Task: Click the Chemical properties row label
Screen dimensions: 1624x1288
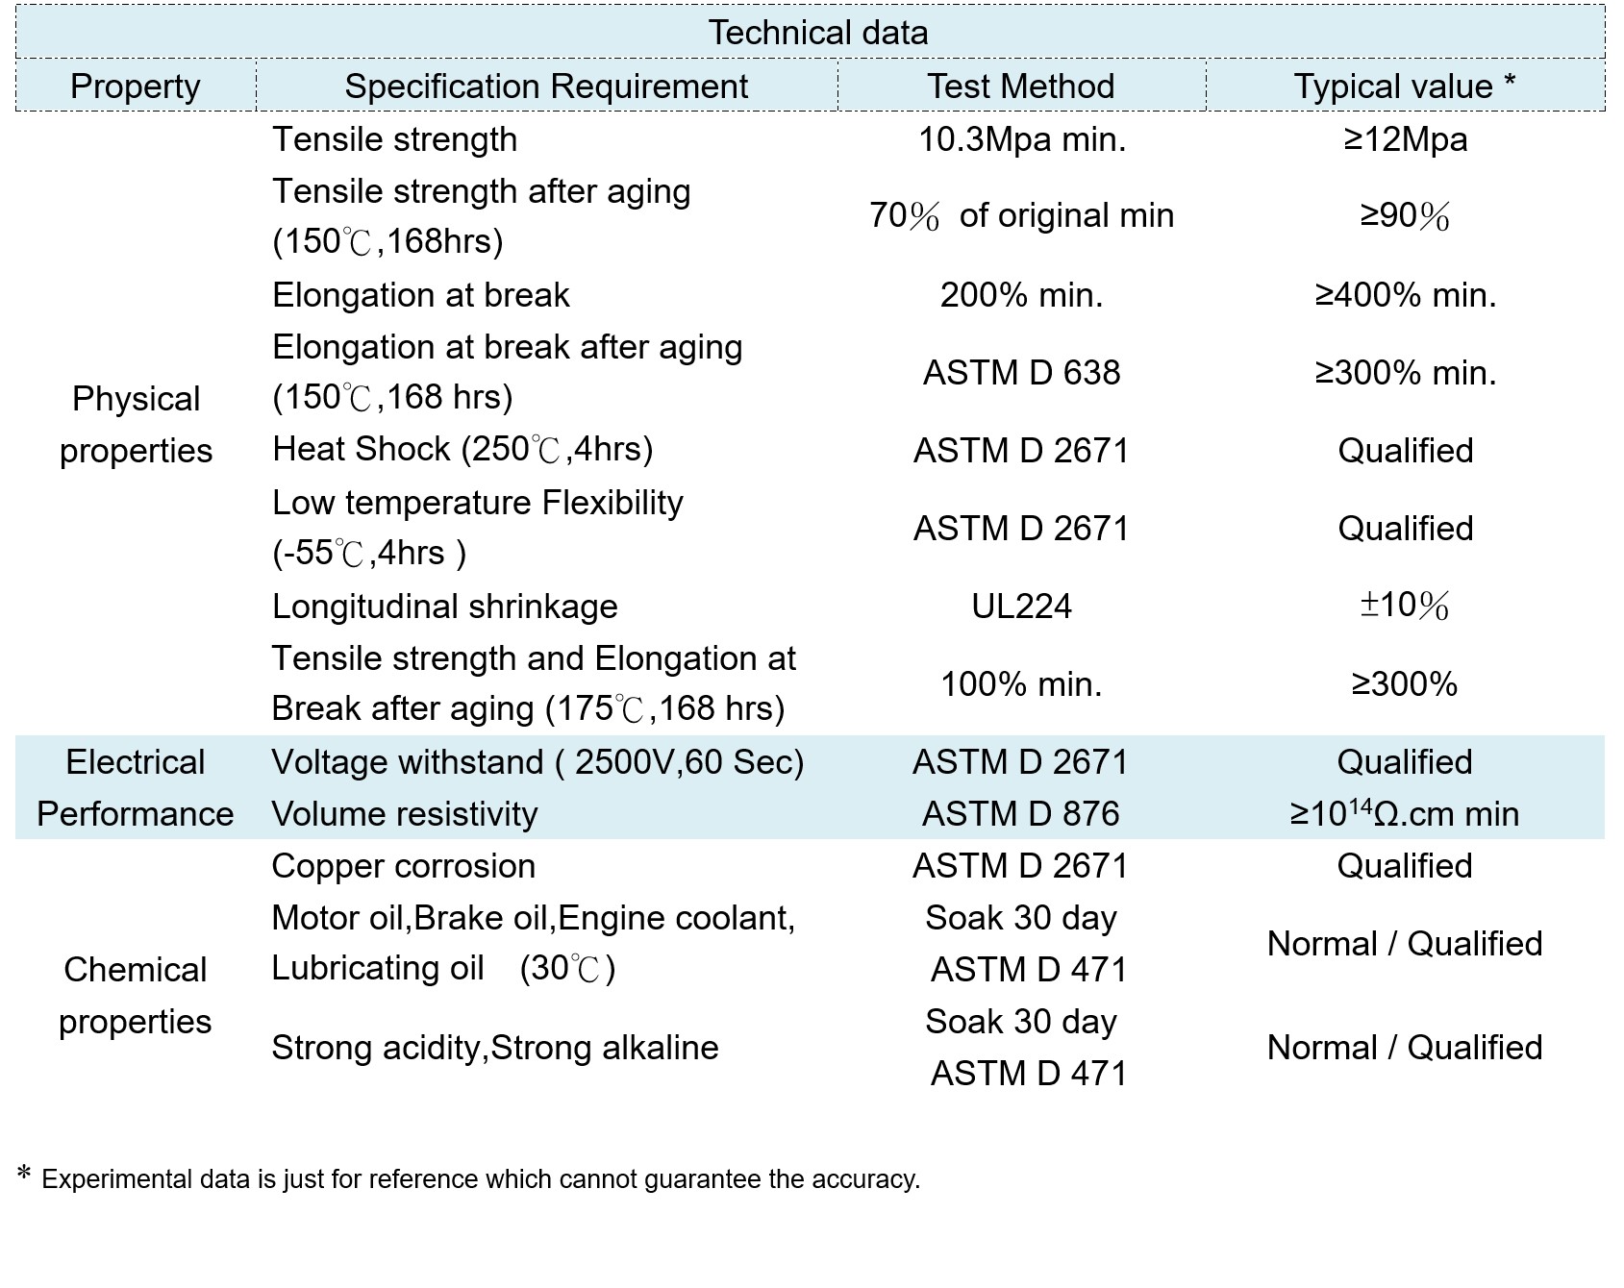Action: [x=136, y=996]
